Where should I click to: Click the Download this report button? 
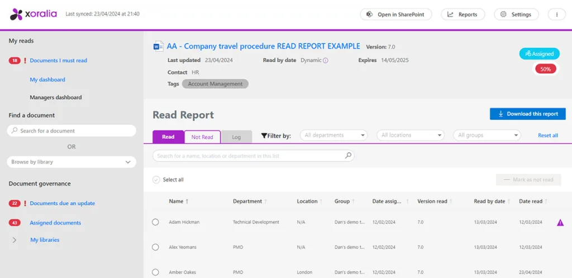tap(527, 114)
